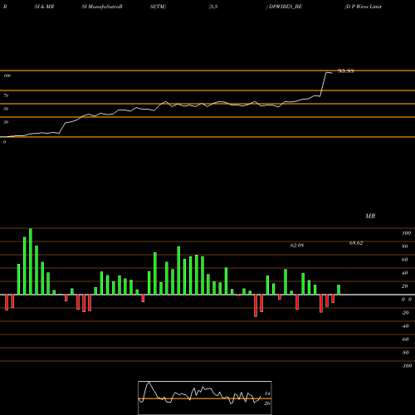Click the 0 label on the RSI left axis
The width and height of the screenshot is (415, 415).
pyautogui.click(x=4, y=142)
